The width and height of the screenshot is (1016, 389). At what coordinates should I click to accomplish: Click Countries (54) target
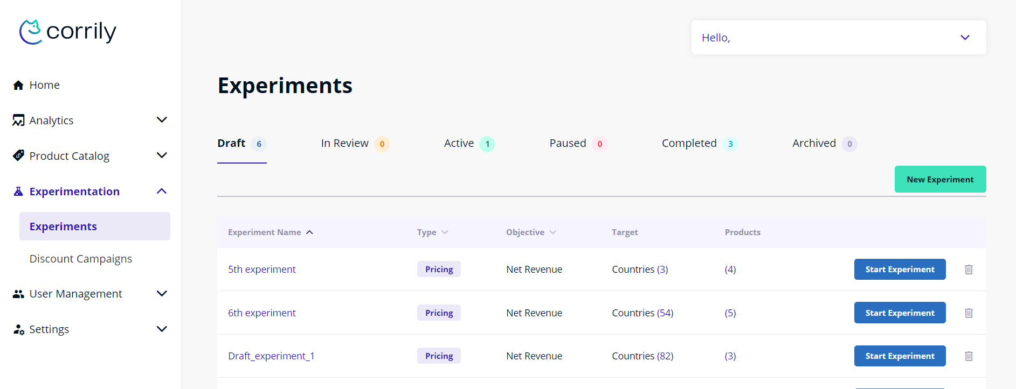click(642, 313)
